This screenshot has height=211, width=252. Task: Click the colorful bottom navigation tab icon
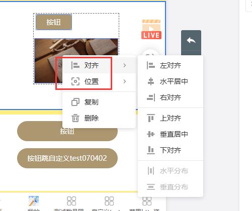tap(34, 201)
